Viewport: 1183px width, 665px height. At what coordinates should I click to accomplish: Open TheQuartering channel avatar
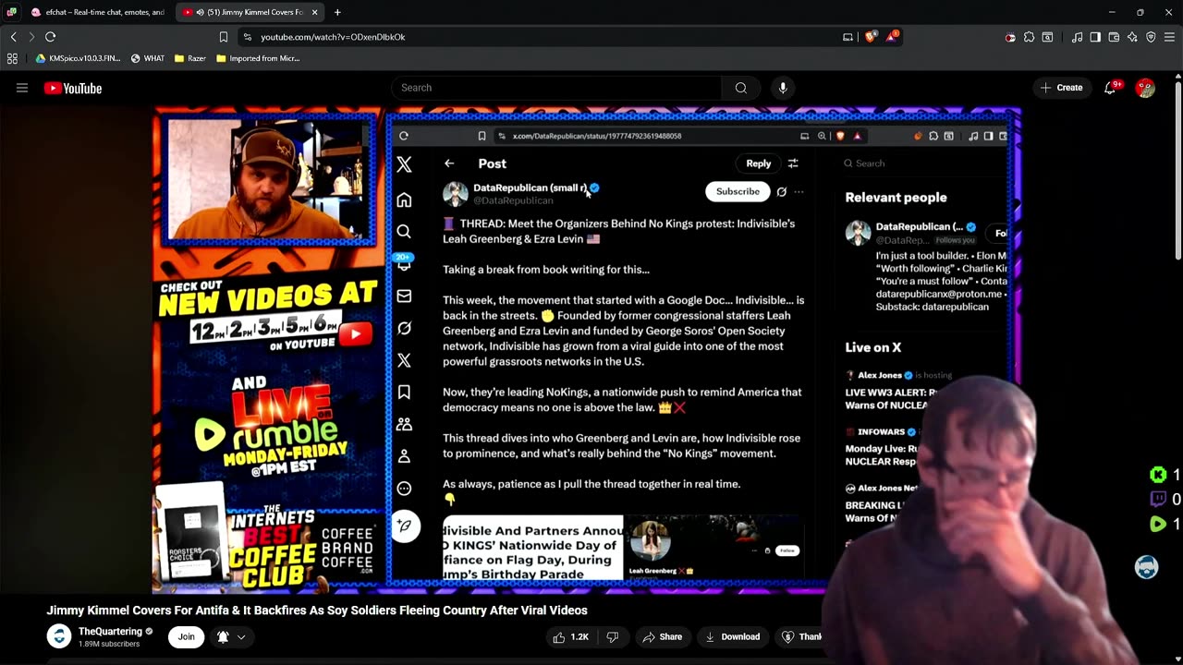(x=59, y=636)
